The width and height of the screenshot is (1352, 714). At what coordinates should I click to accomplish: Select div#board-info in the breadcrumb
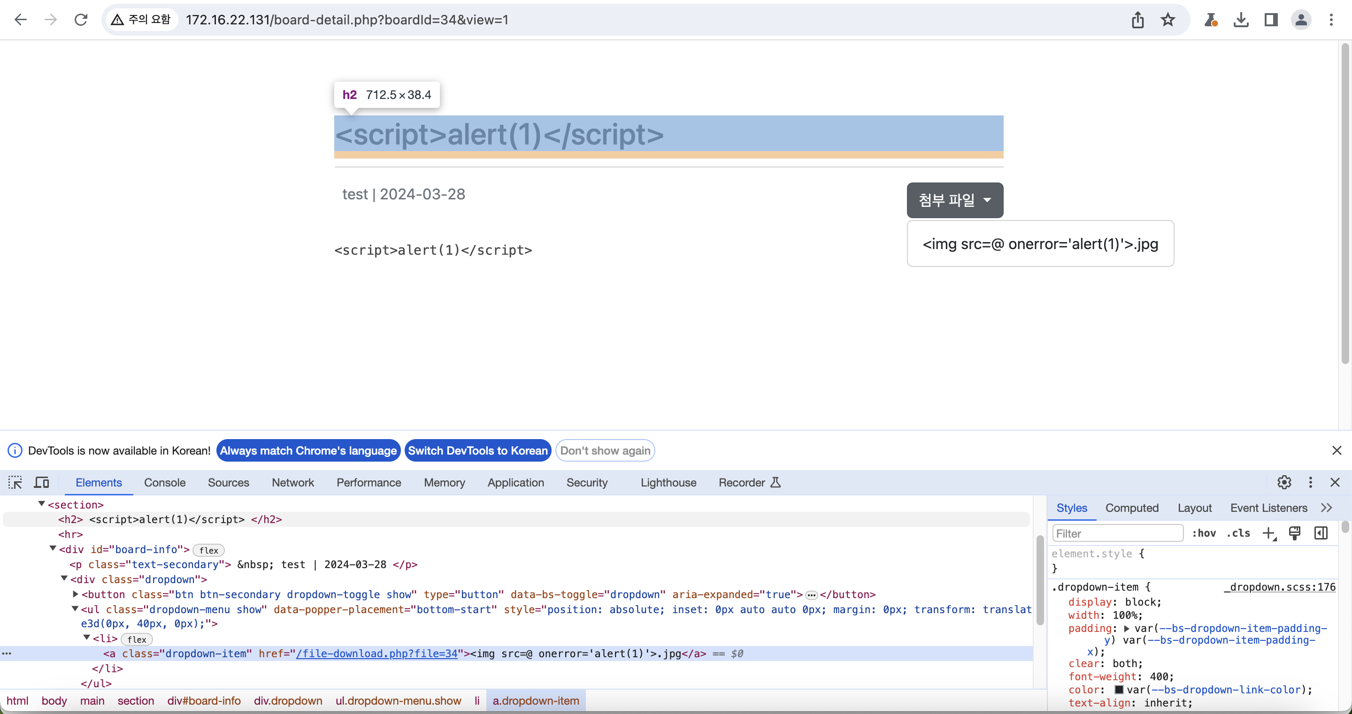[204, 700]
